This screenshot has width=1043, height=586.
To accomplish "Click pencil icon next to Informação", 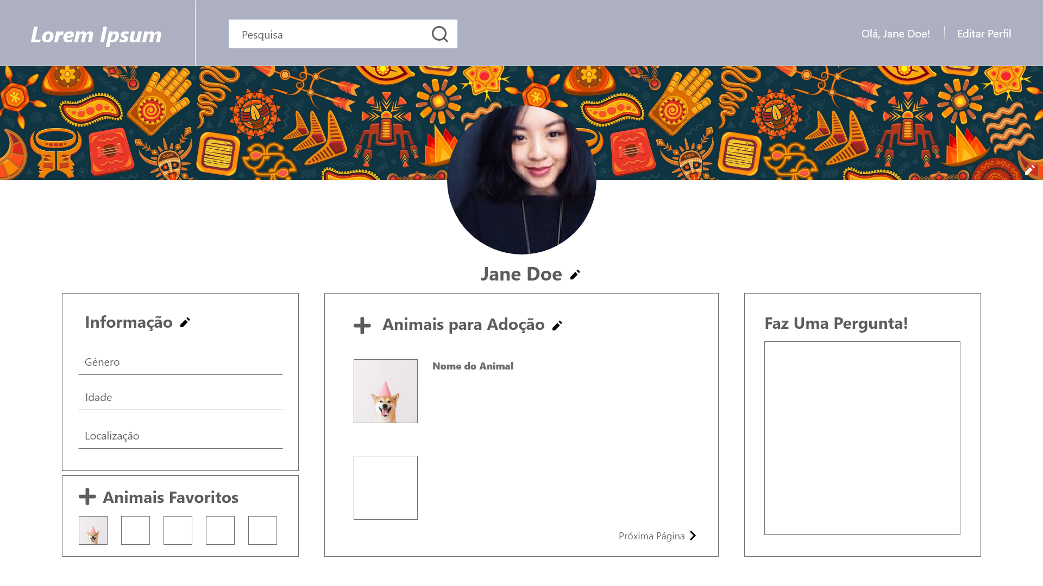I will coord(185,322).
